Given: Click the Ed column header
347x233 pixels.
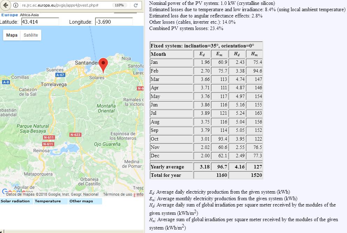Looking at the screenshot, I should pyautogui.click(x=202, y=54).
